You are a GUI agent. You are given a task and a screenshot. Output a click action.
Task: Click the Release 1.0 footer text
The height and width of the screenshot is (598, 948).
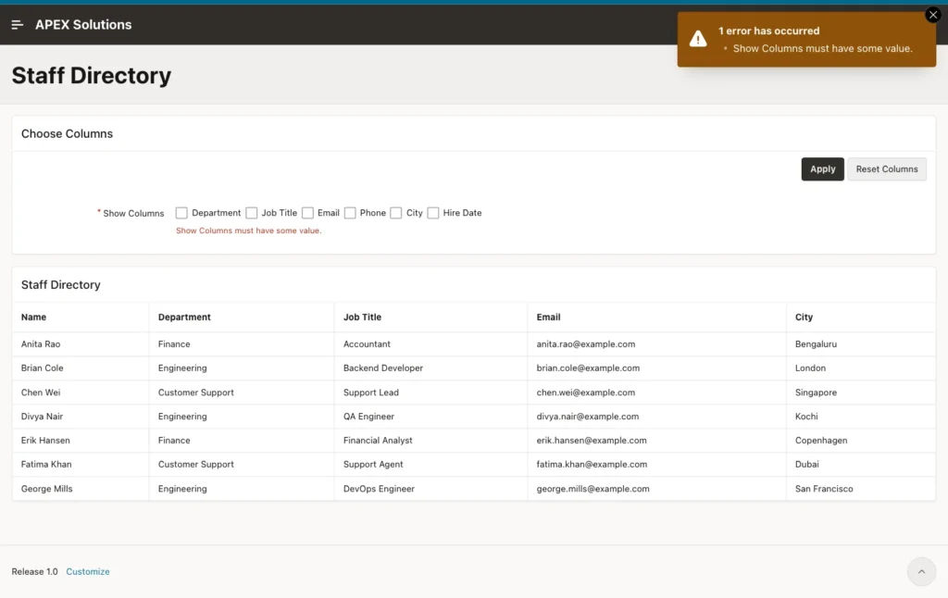(34, 571)
